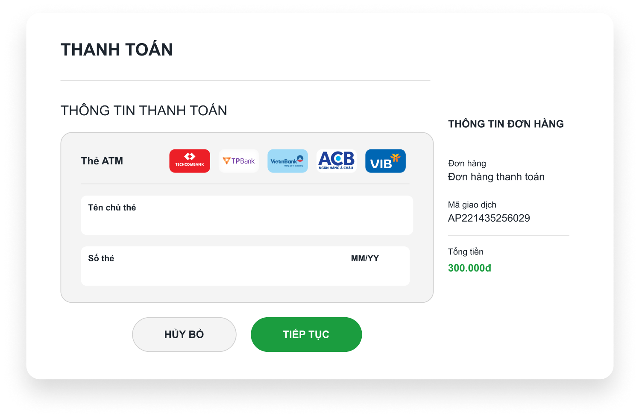The height and width of the screenshot is (418, 639).
Task: Click the Mã giao dịch label
Action: pyautogui.click(x=472, y=205)
